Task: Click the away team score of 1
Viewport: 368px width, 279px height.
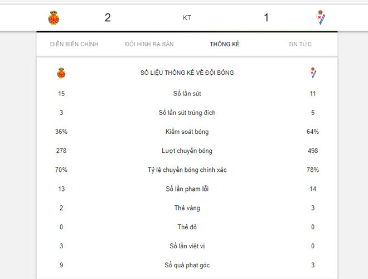Action: click(266, 18)
